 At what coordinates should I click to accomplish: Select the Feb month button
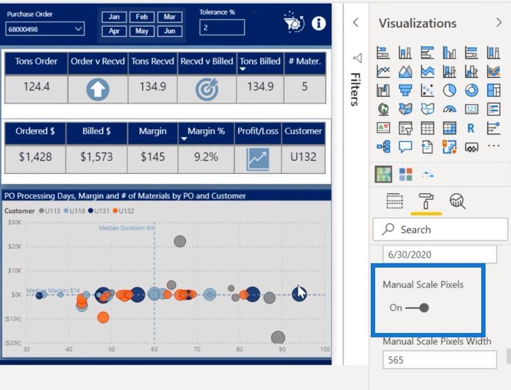pyautogui.click(x=142, y=17)
